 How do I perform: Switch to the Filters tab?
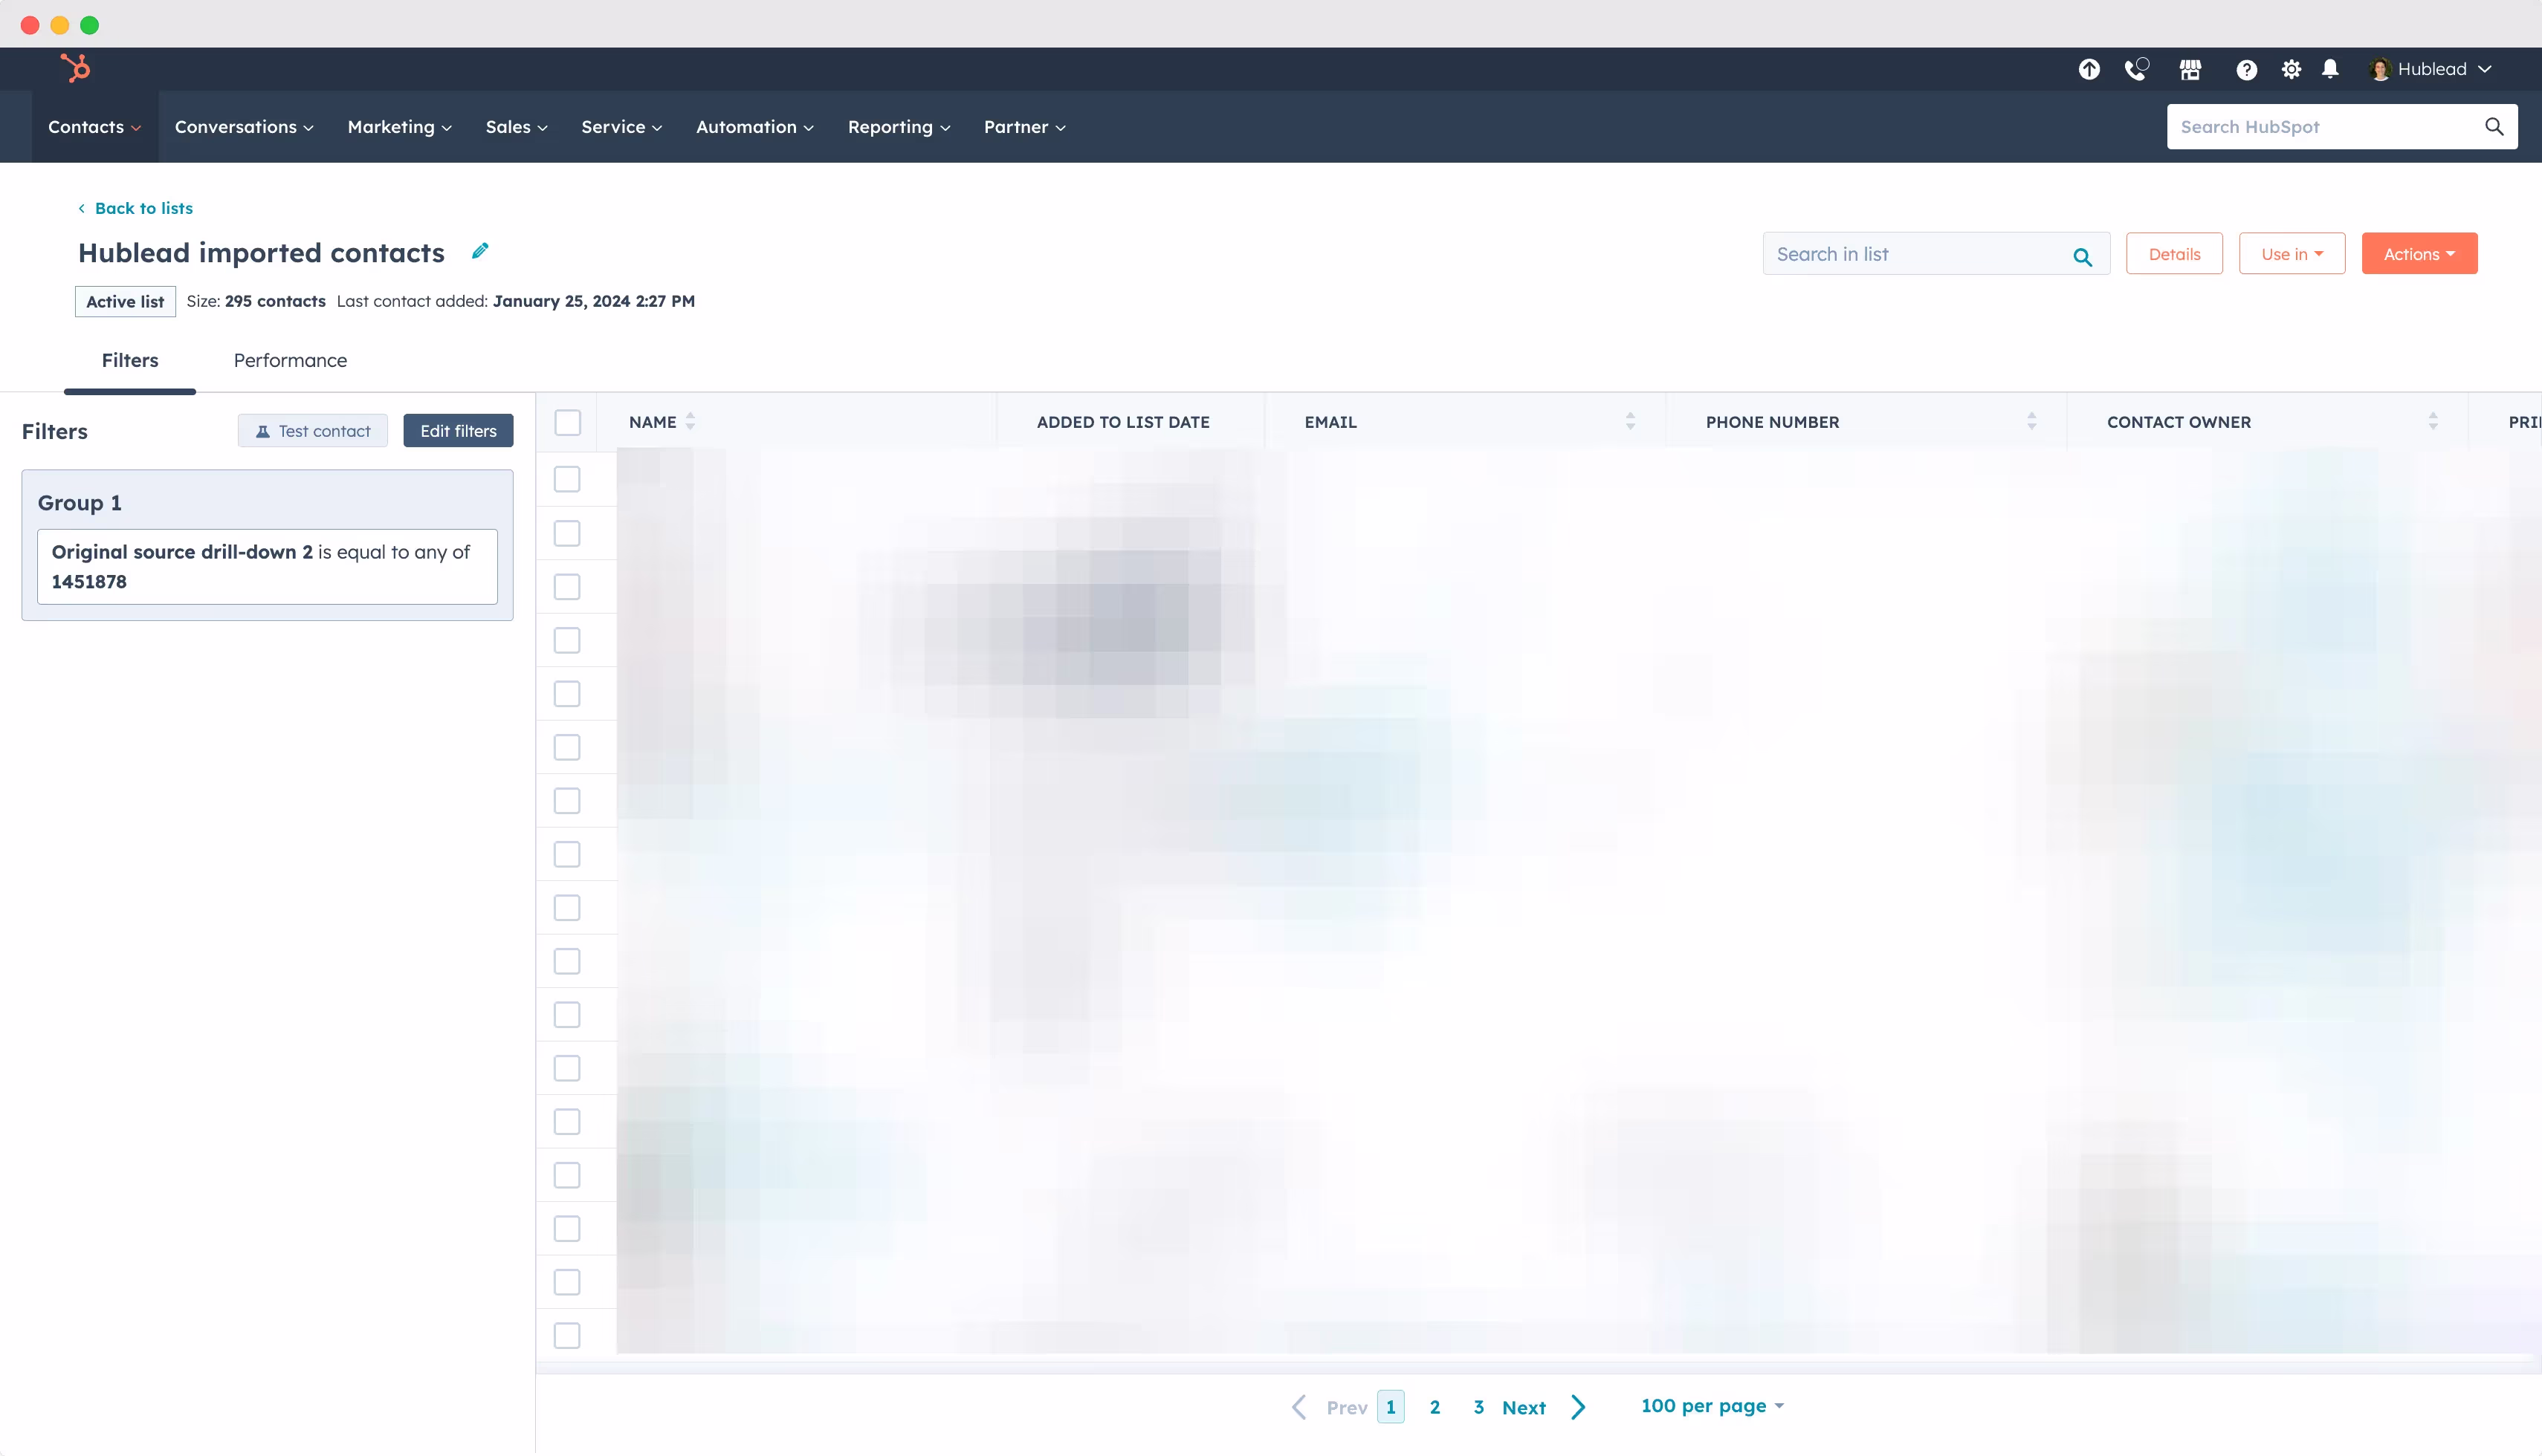130,360
